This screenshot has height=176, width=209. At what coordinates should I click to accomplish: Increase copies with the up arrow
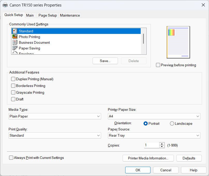pyautogui.click(x=162, y=144)
